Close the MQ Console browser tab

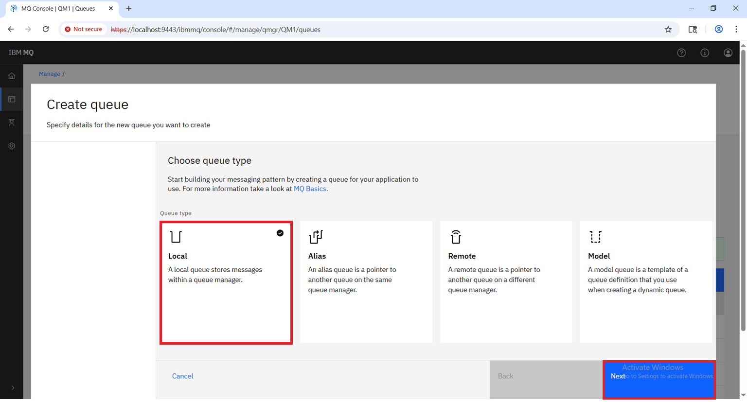pos(111,8)
